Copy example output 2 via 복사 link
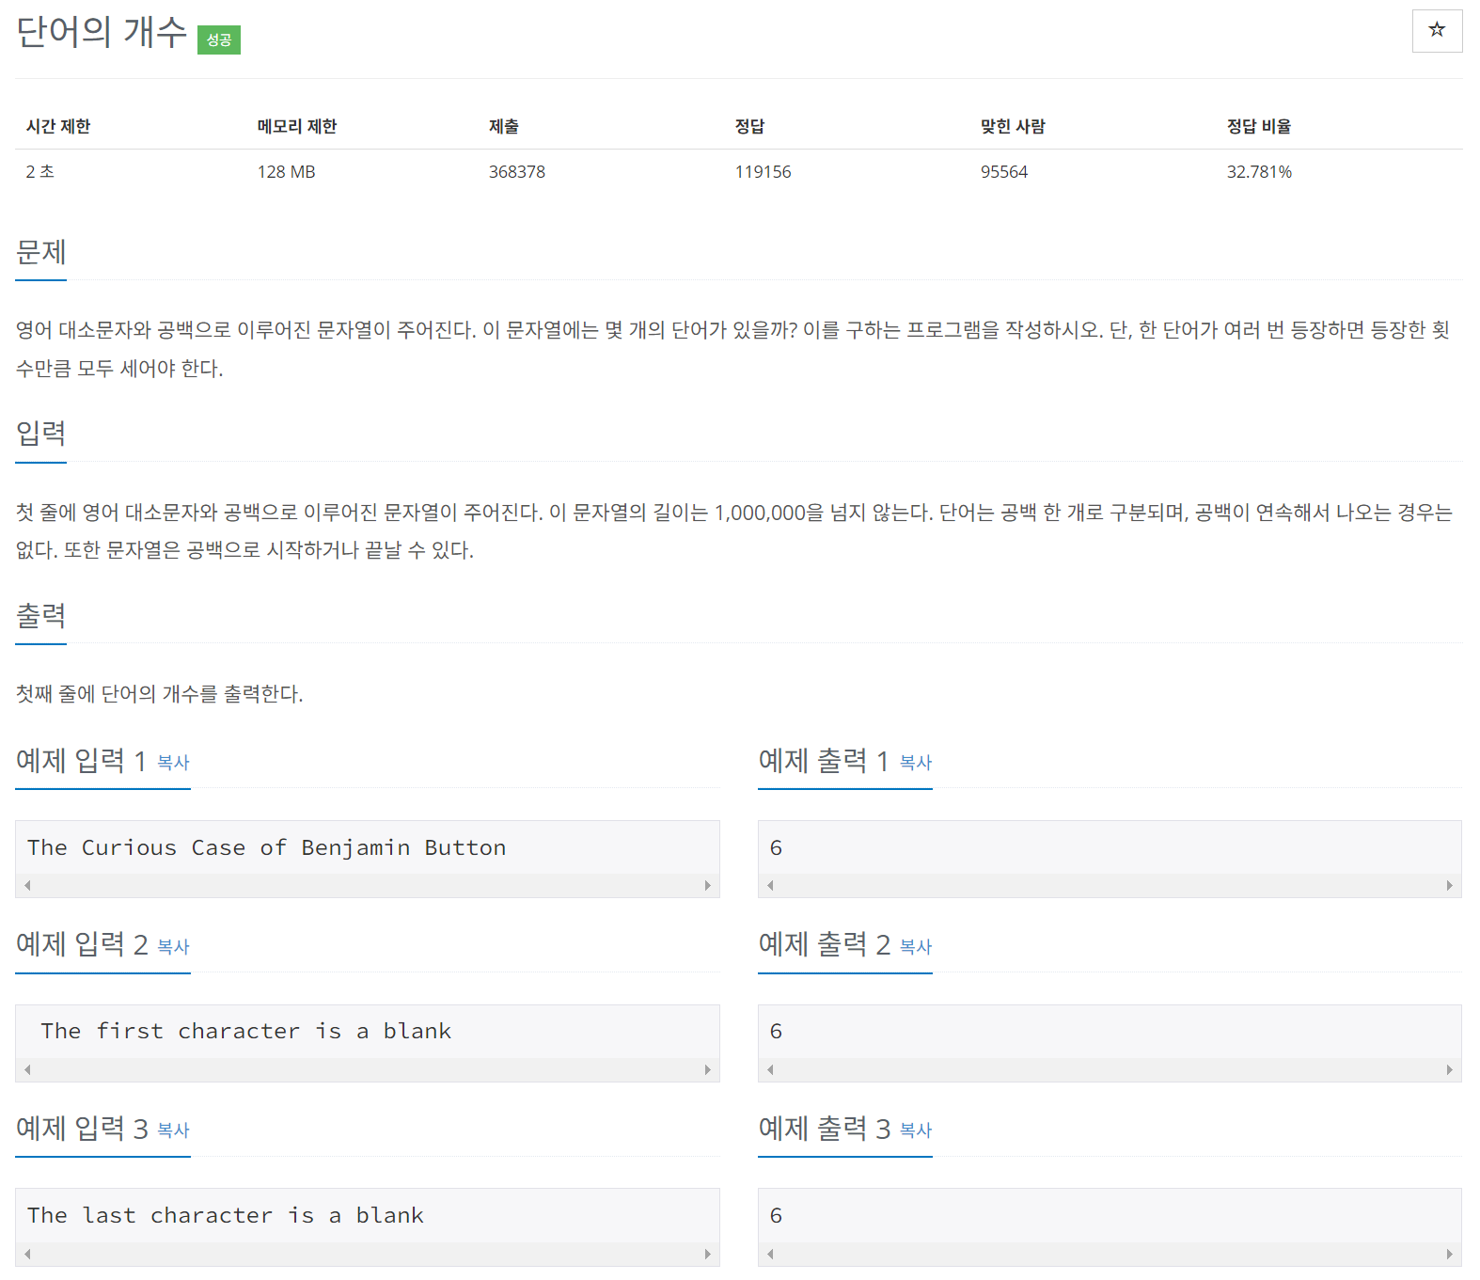Image resolution: width=1480 pixels, height=1280 pixels. coord(916,946)
